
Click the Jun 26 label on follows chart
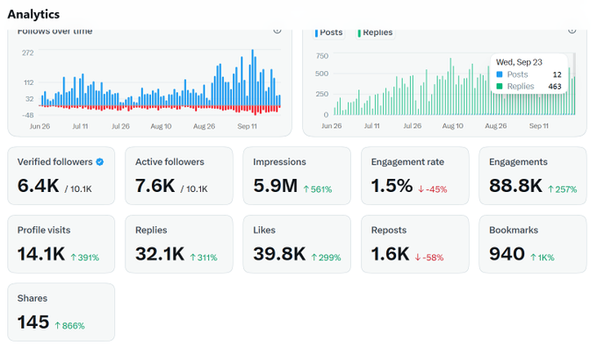[x=40, y=126]
